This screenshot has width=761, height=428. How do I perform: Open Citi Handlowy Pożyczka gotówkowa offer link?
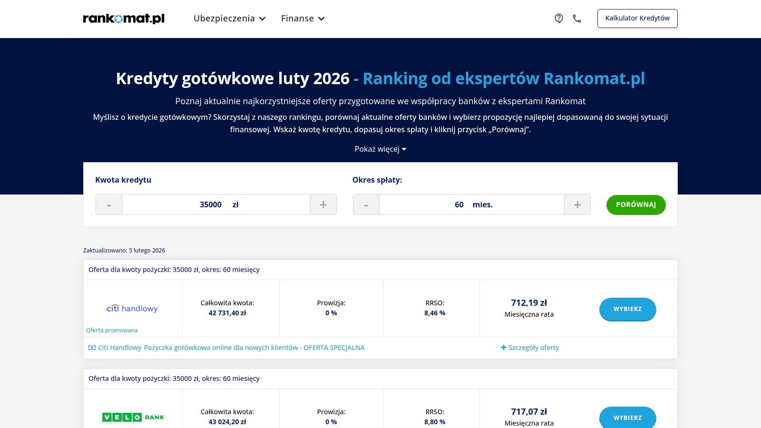[x=231, y=348]
